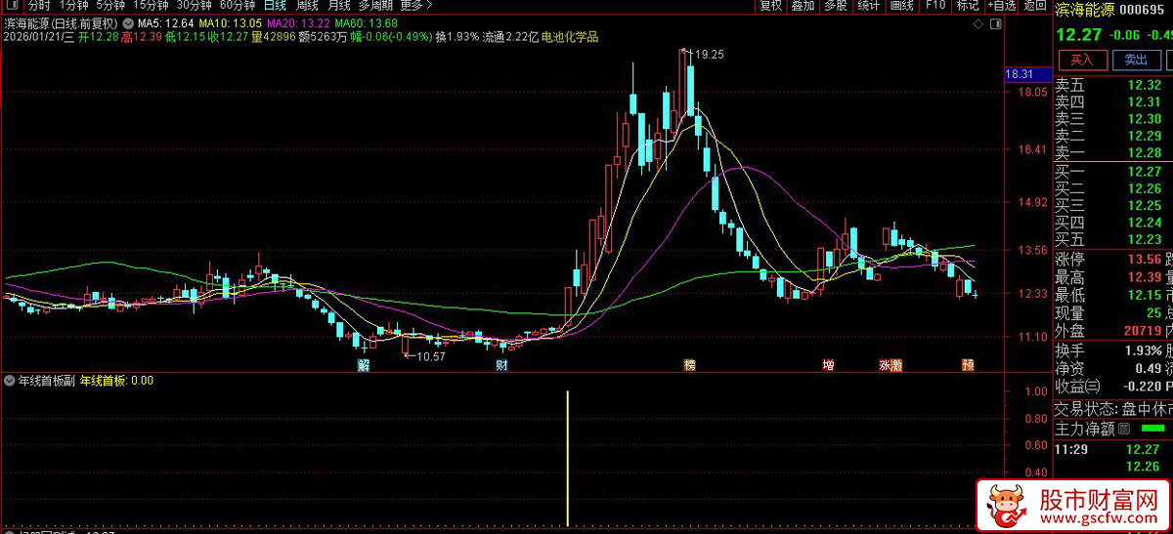Click the 涨停 limit-up price 13.56

tap(1145, 260)
